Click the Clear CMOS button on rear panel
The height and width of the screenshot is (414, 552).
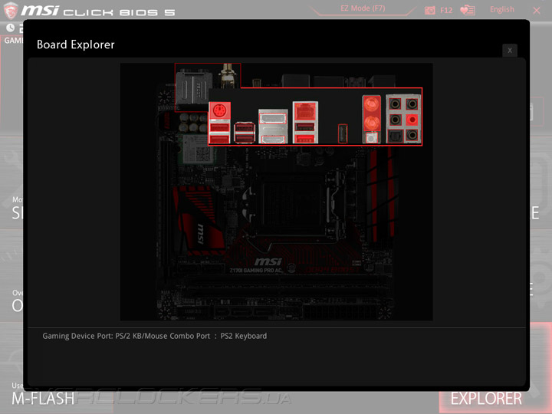click(x=370, y=138)
